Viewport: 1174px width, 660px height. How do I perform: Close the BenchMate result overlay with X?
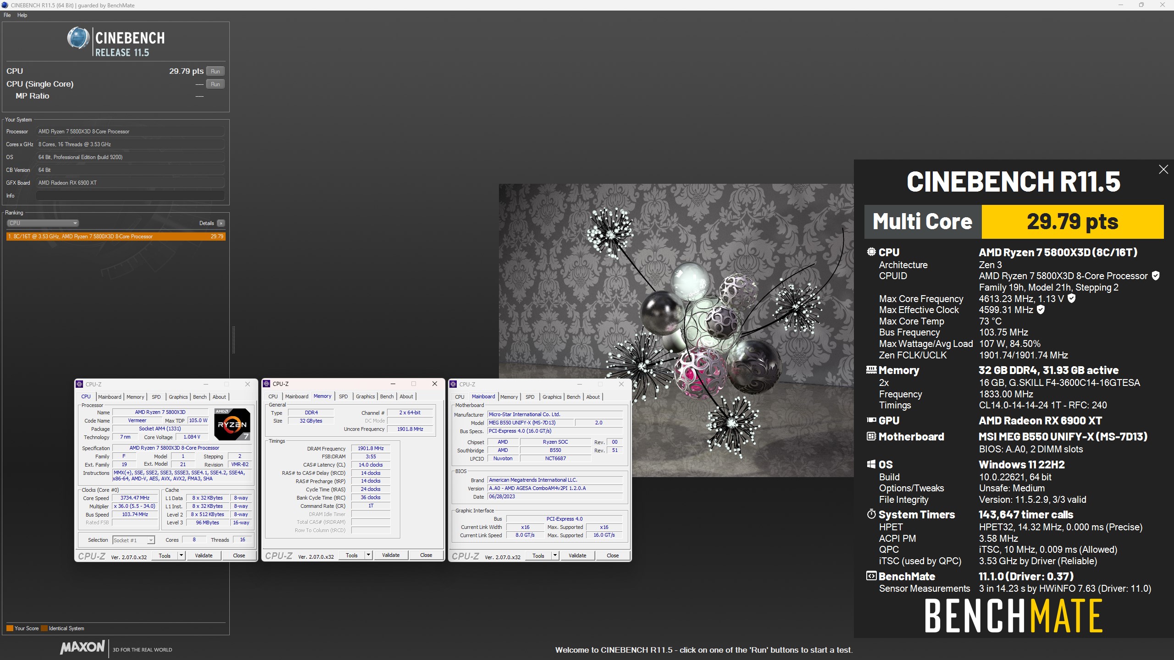click(x=1163, y=170)
